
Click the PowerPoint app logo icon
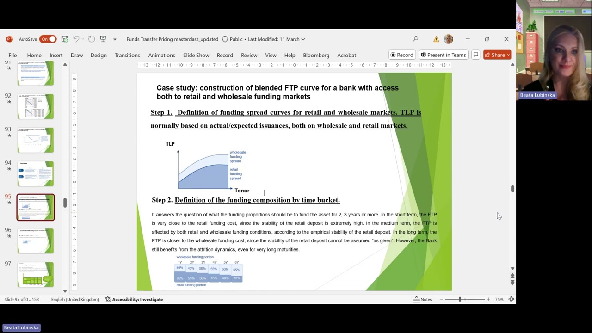[x=9, y=39]
